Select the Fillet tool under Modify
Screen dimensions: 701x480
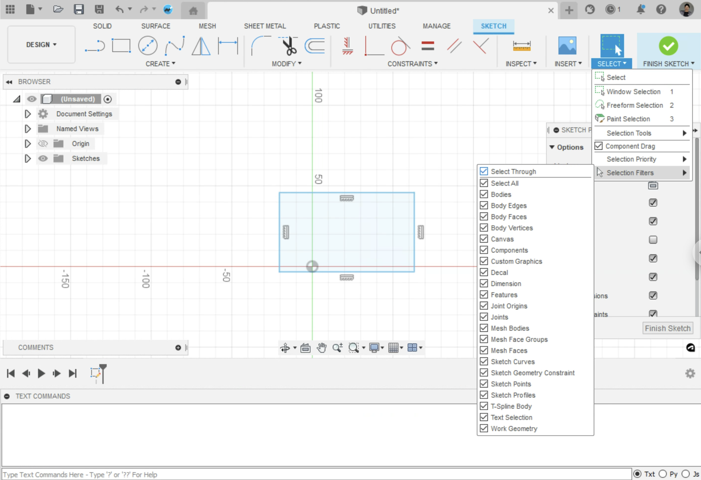(x=260, y=46)
